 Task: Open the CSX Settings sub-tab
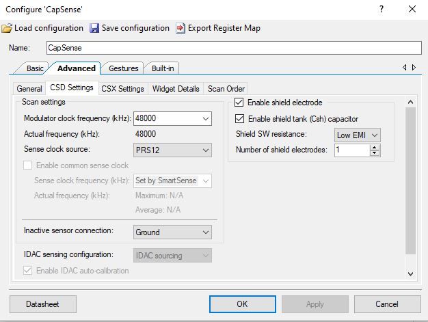(122, 89)
